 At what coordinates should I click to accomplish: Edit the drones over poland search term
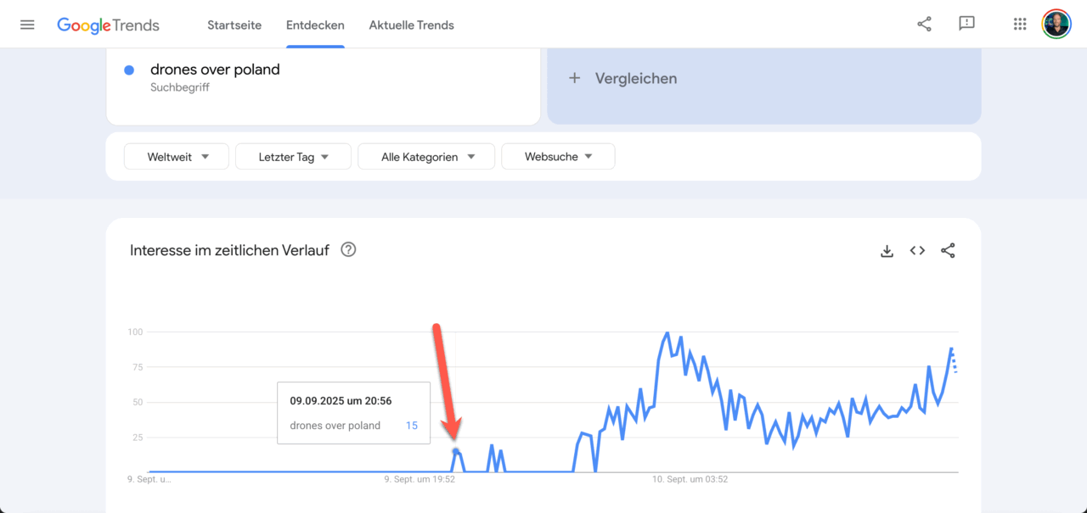(215, 70)
